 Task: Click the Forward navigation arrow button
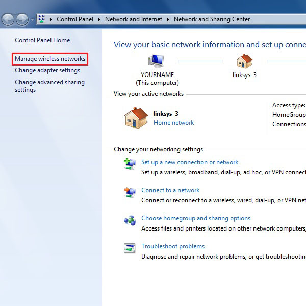(22, 19)
